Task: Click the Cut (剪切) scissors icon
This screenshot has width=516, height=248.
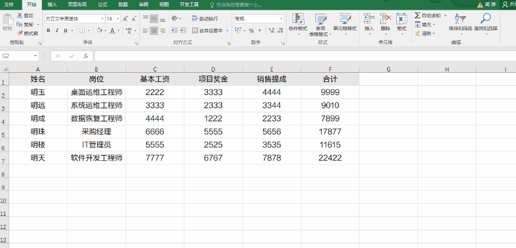Action: tap(19, 15)
